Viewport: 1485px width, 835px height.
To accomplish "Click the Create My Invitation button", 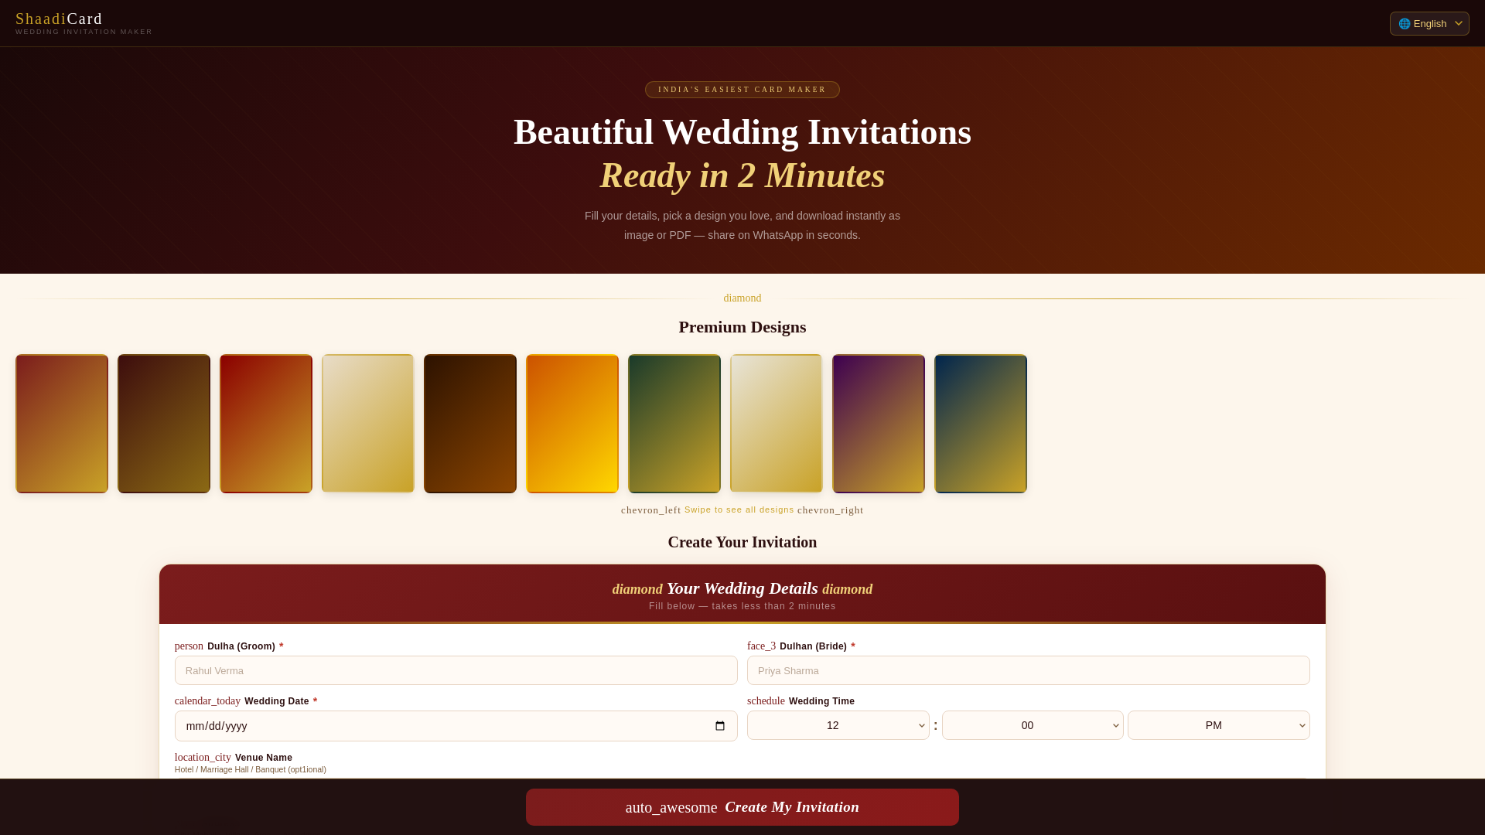I will [x=742, y=807].
